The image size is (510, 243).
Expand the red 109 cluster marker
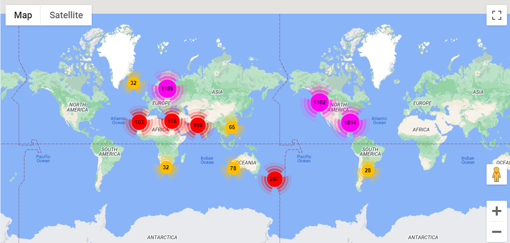(198, 125)
